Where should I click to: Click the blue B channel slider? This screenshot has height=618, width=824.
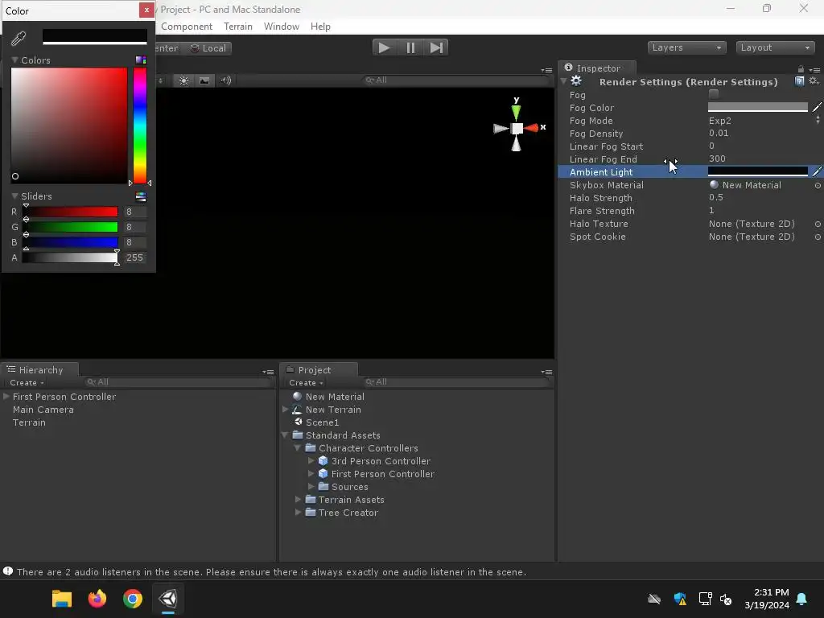(70, 242)
